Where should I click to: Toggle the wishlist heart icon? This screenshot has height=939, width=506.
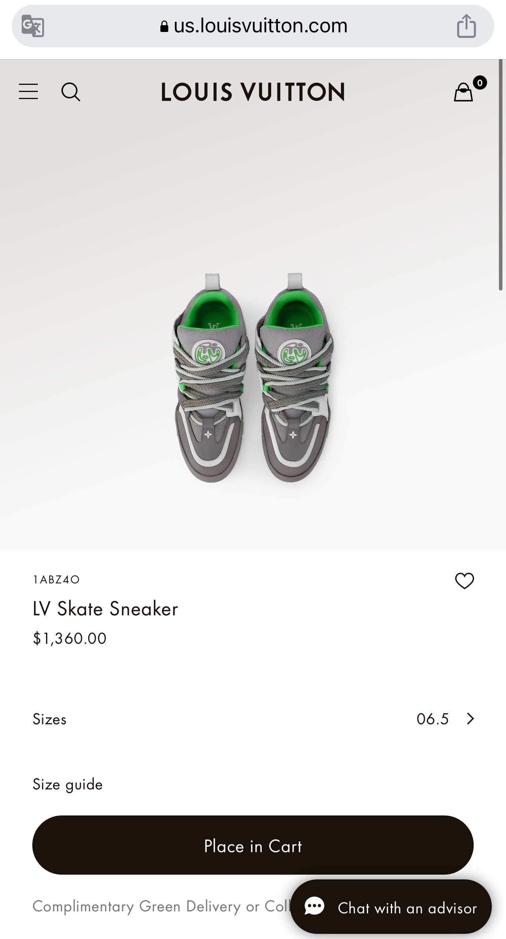[x=464, y=581]
